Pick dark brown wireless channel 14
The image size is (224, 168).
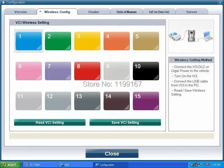[116, 101]
